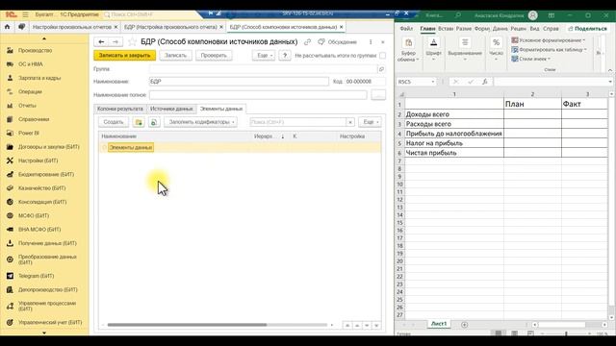Click the ellipsis button beside Наименование полное
The image size is (616, 346).
click(378, 95)
